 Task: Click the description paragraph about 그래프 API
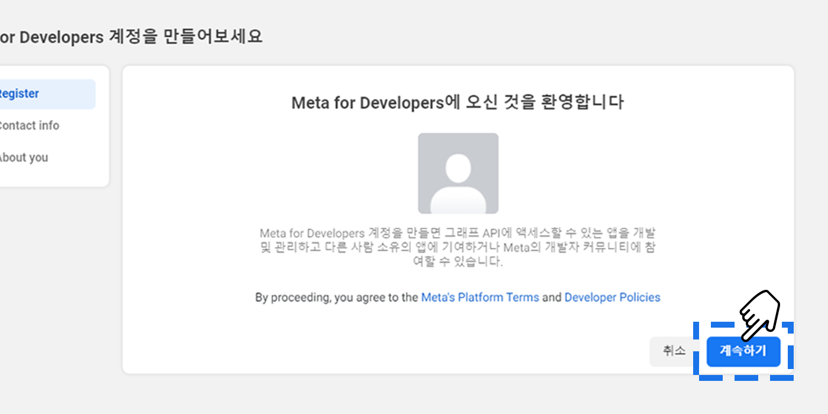pyautogui.click(x=458, y=247)
